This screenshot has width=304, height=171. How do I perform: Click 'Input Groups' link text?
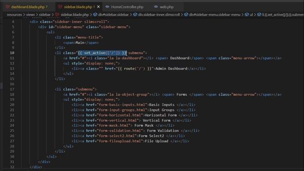(161, 110)
